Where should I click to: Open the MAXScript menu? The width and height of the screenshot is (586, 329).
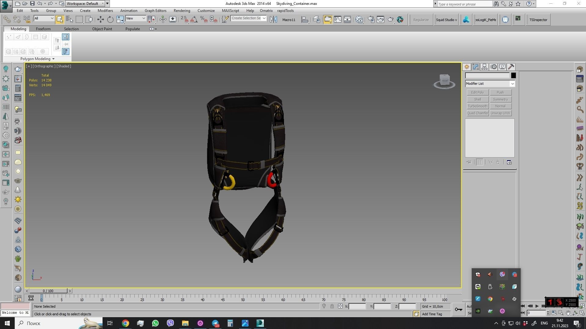(231, 11)
